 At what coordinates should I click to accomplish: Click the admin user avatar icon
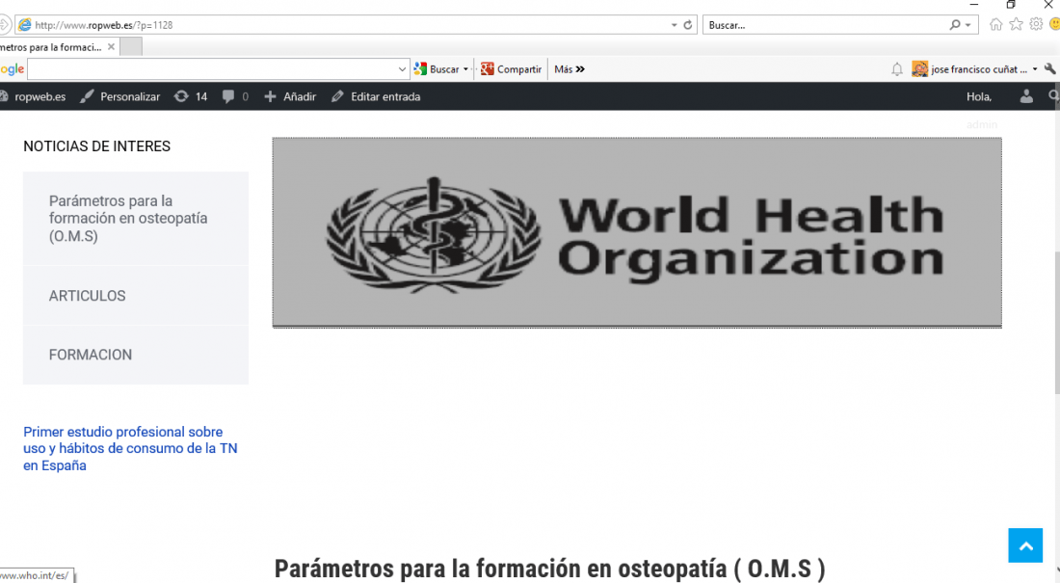1026,96
